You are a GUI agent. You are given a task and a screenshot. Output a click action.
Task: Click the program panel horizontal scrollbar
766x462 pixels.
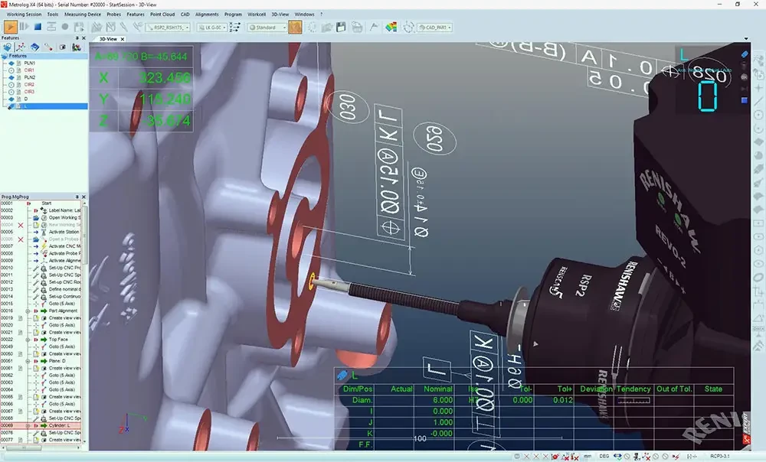click(22, 447)
